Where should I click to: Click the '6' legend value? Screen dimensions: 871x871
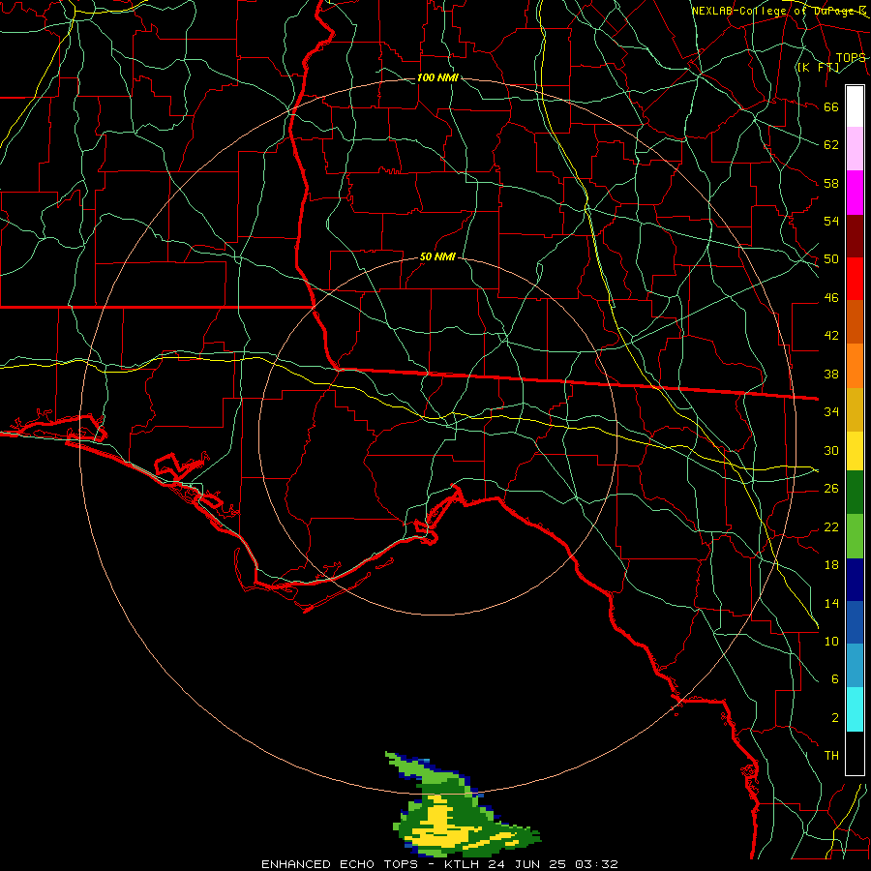coord(834,678)
